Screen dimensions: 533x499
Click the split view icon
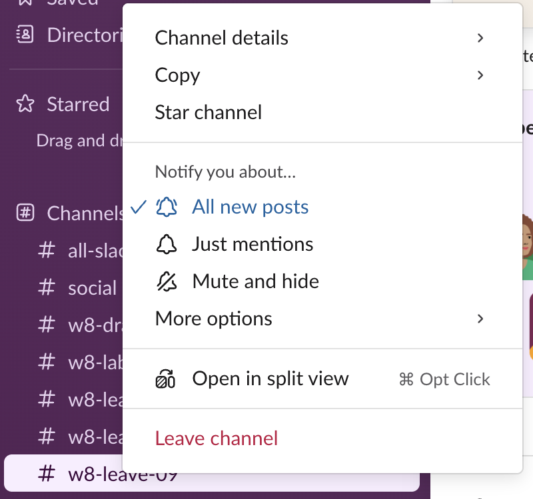pyautogui.click(x=165, y=379)
